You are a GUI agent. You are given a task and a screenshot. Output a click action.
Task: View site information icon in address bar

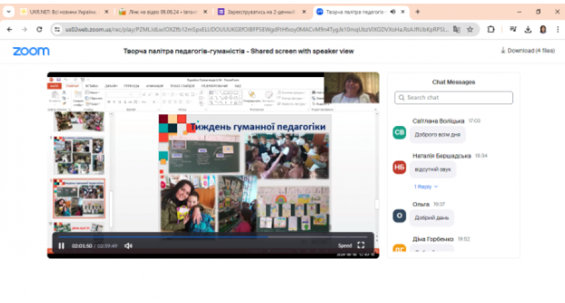coord(57,29)
